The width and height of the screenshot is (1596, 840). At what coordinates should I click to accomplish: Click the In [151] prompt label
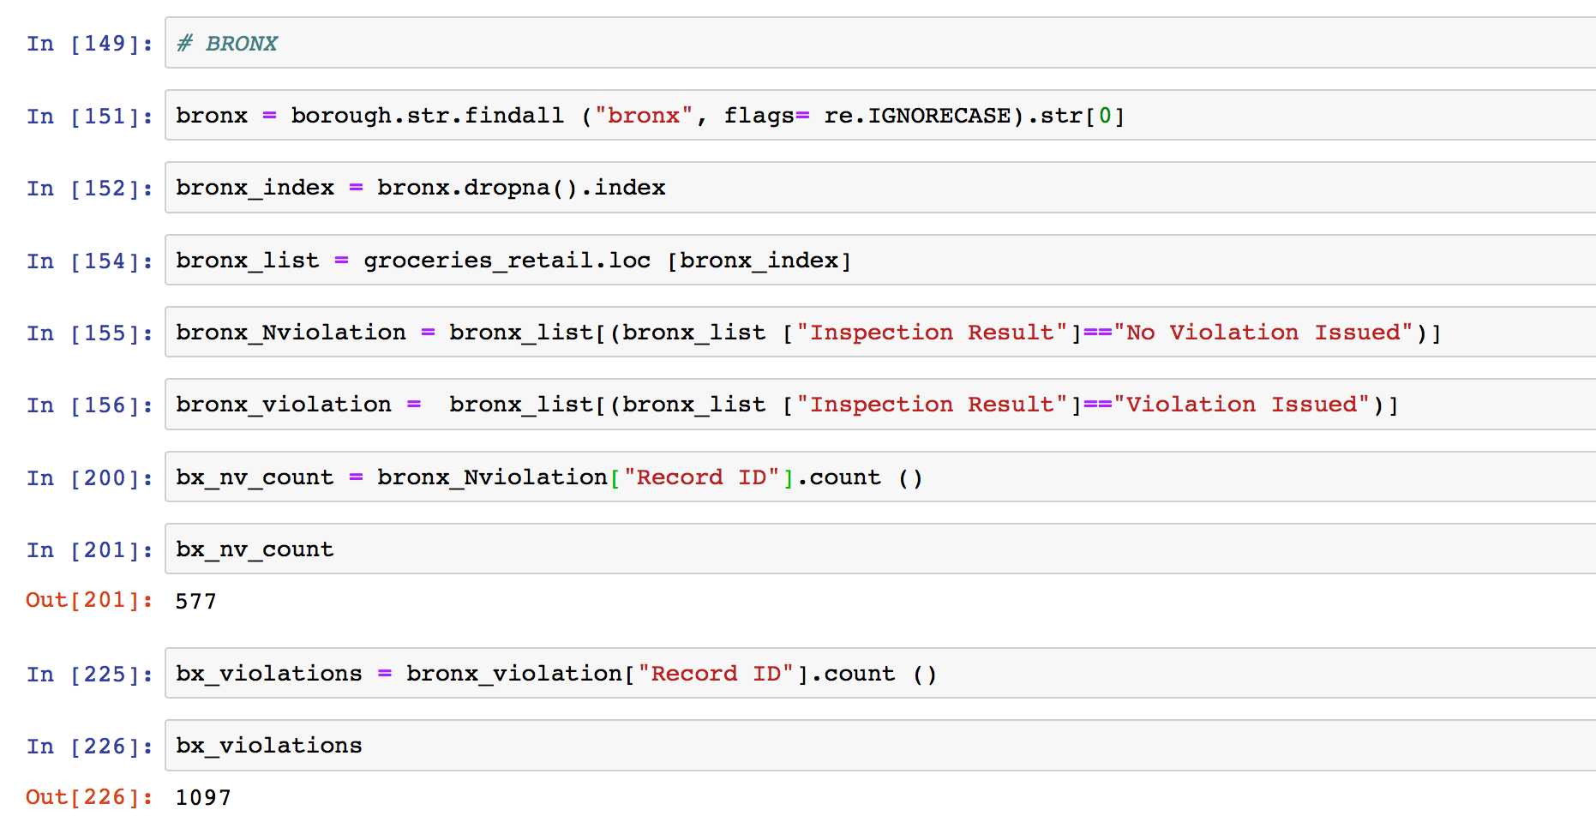pyautogui.click(x=89, y=116)
